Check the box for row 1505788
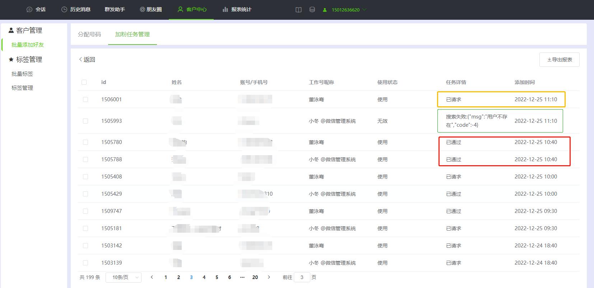 coord(85,159)
